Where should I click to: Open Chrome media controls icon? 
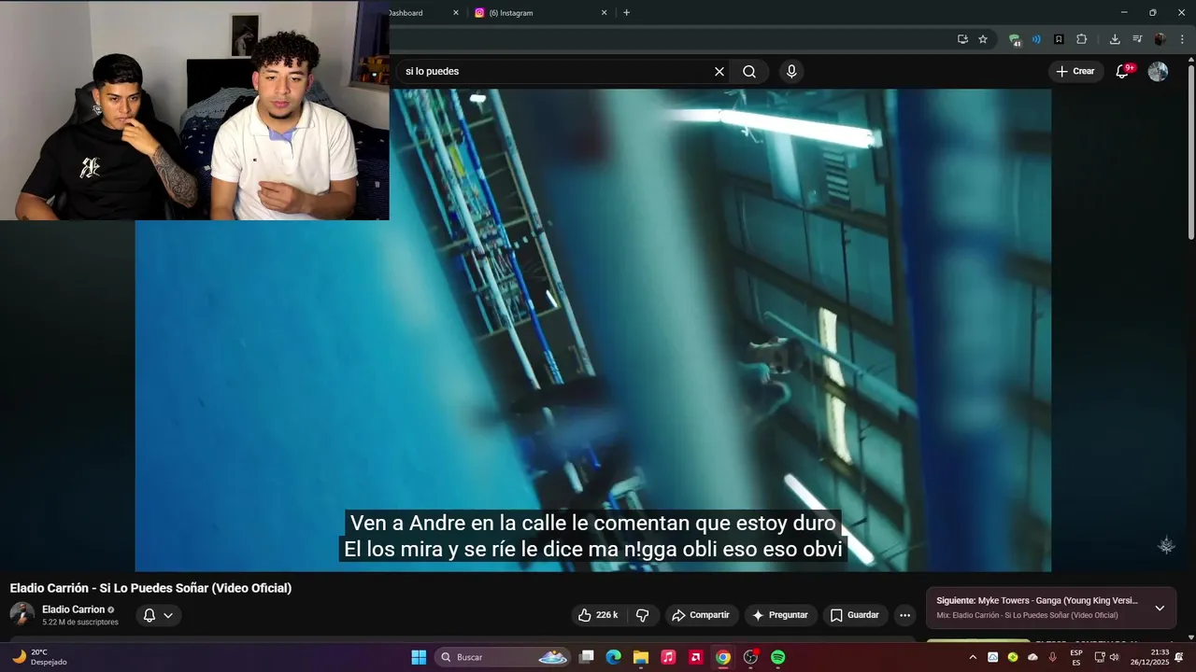tap(1137, 39)
